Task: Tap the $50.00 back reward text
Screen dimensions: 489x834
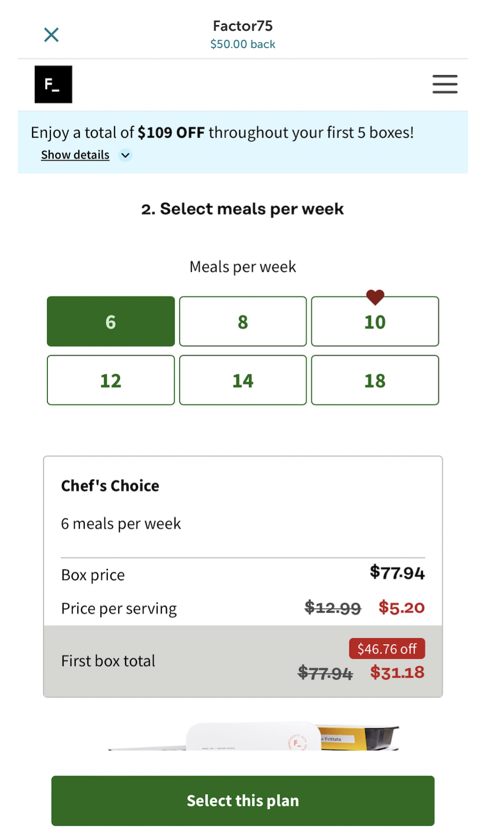Action: [x=242, y=45]
